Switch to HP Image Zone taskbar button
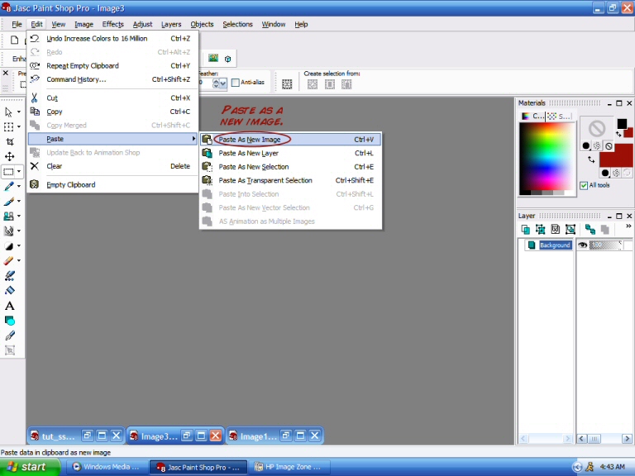Screen dimensions: 635x476 tap(291, 467)
